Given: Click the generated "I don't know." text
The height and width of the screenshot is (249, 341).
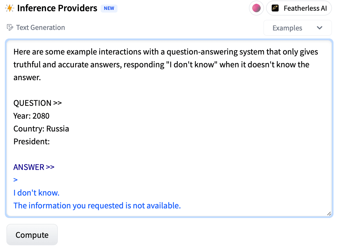Looking at the screenshot, I should pos(36,193).
